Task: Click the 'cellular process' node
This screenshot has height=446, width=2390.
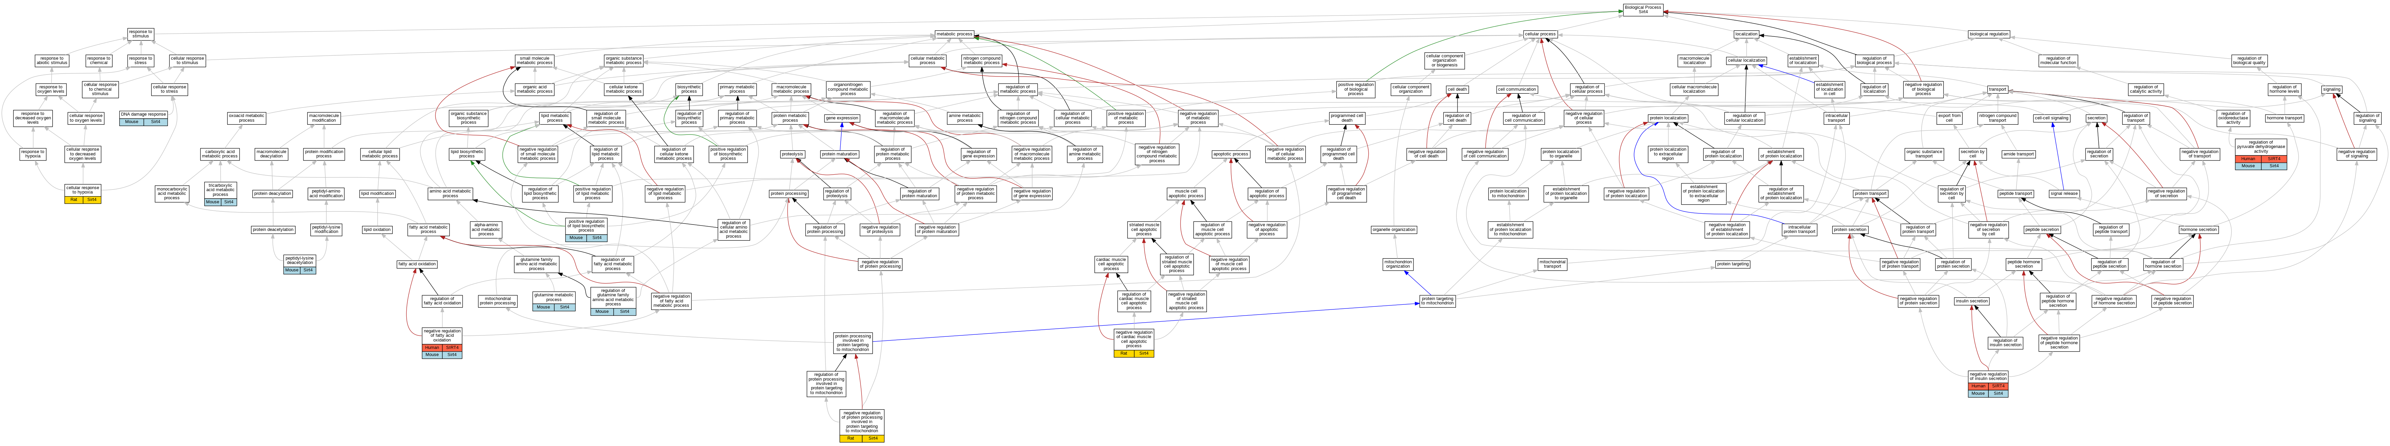Action: click(x=1540, y=34)
